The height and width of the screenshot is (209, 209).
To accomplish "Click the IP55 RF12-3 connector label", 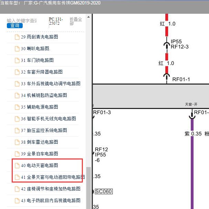I will pos(179,44).
